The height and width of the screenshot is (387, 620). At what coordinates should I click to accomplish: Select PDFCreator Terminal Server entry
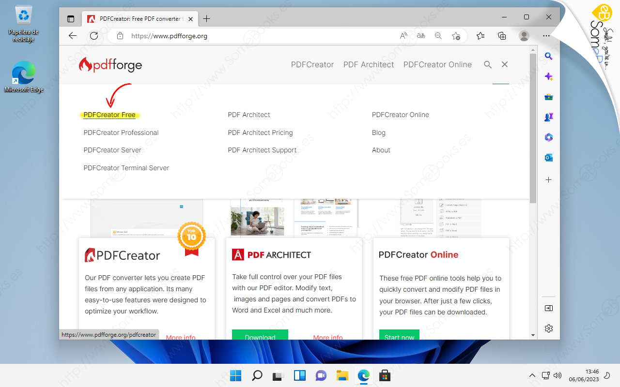pos(126,168)
